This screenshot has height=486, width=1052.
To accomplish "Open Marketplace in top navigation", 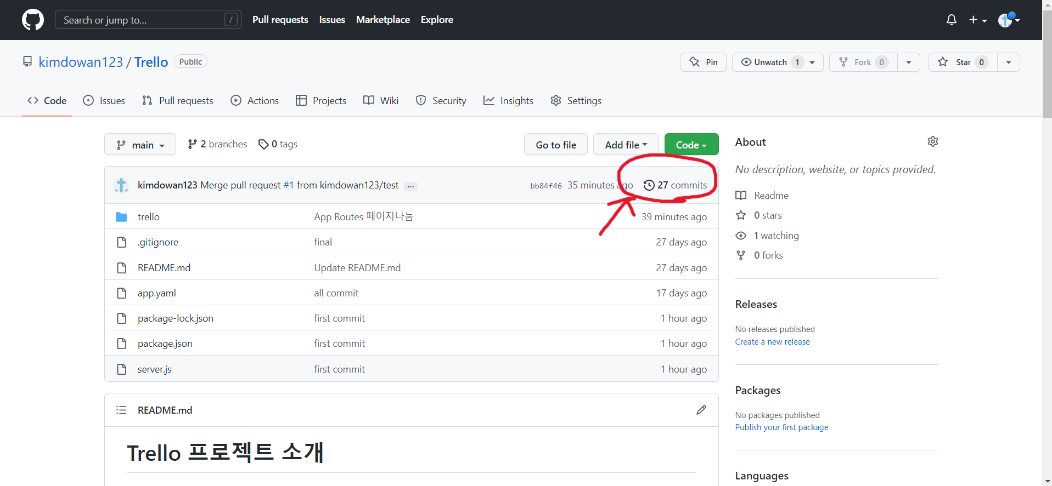I will click(383, 20).
